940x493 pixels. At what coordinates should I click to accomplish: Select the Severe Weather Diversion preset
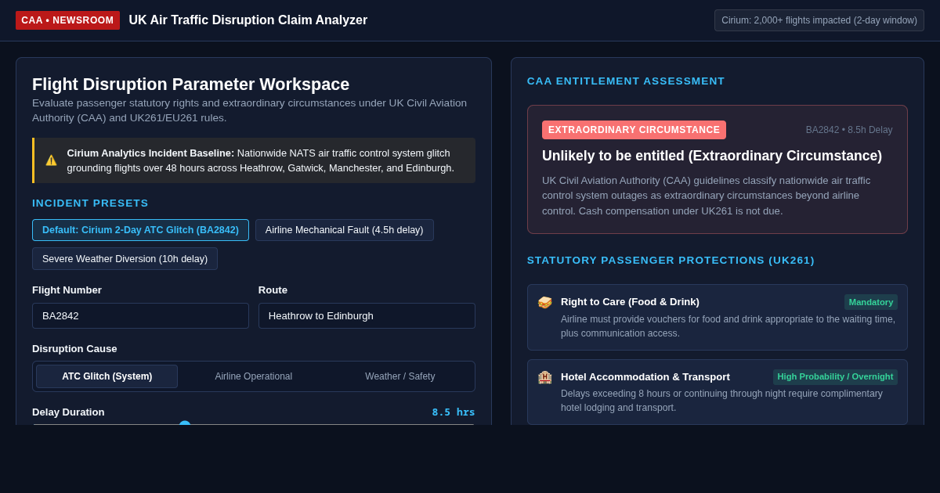click(x=125, y=259)
